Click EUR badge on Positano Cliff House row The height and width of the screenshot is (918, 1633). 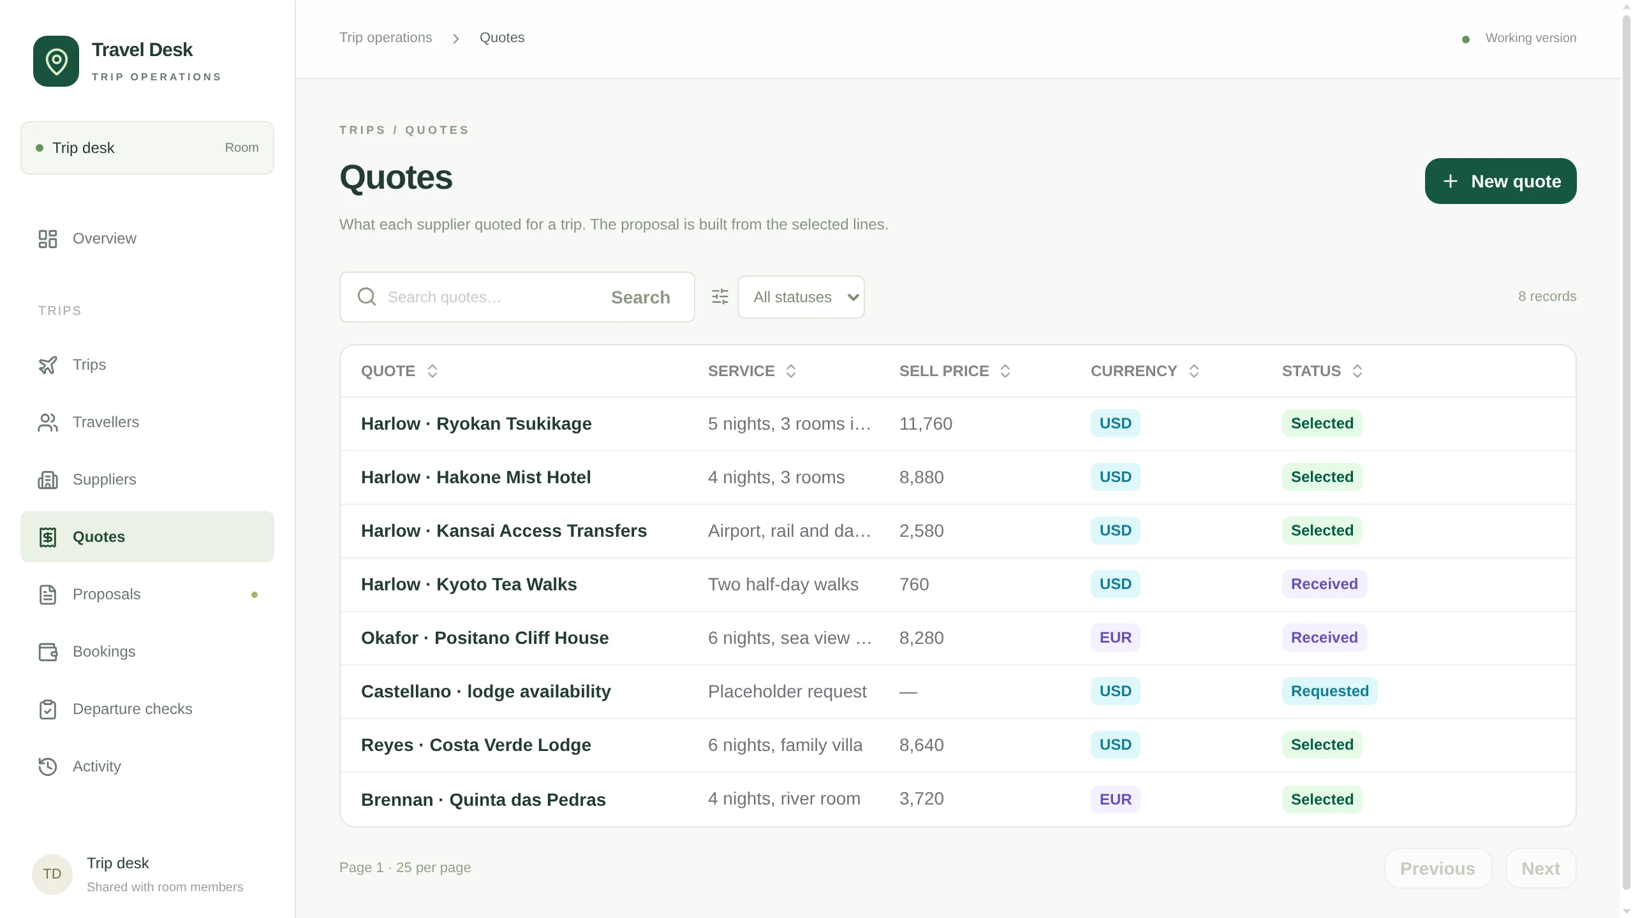click(x=1115, y=637)
